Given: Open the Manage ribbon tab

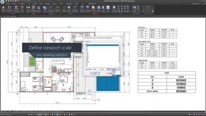Looking at the screenshot, I should (x=47, y=4).
